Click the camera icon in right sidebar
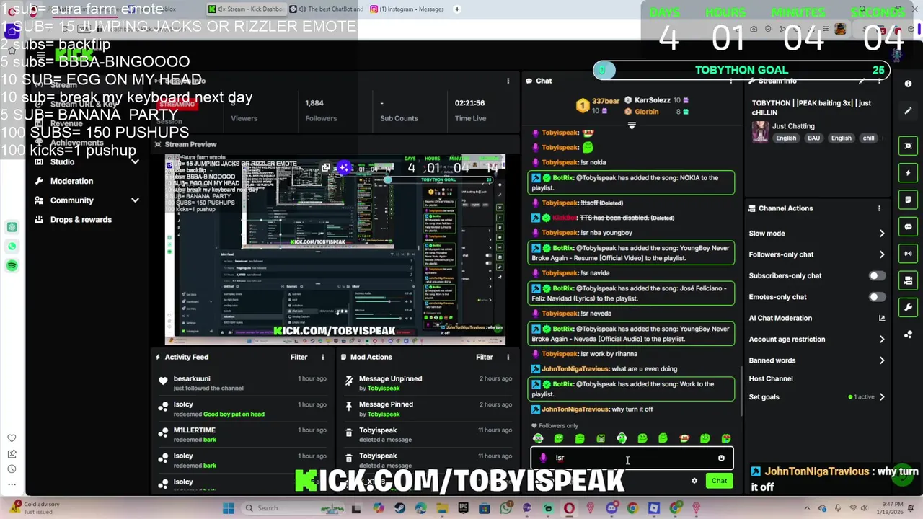This screenshot has height=519, width=923. pos(908,280)
